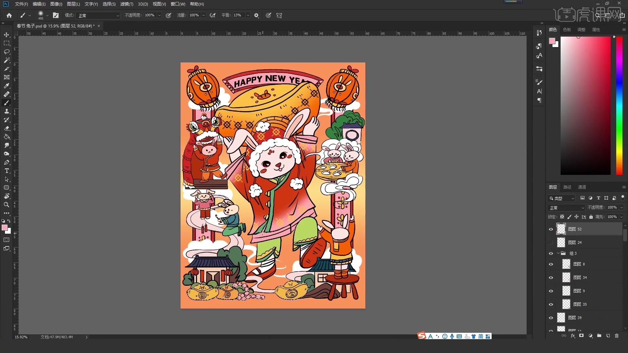Image resolution: width=628 pixels, height=353 pixels.
Task: Select layer 图层 39
Action: (x=589, y=318)
